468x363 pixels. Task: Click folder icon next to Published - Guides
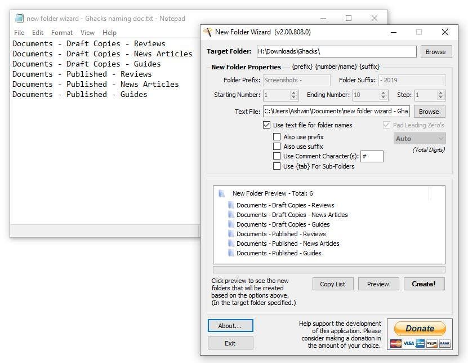click(x=231, y=253)
